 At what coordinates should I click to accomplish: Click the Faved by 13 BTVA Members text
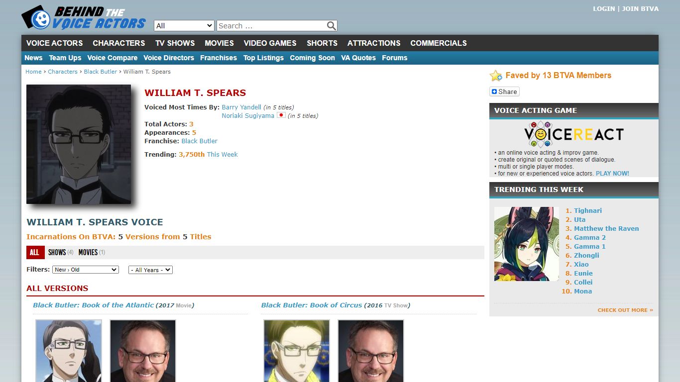pos(559,76)
